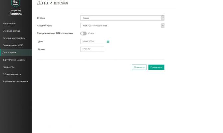Toggle NTP server synchronization switch
The image size is (223, 133).
[83, 33]
